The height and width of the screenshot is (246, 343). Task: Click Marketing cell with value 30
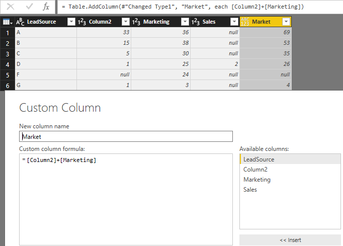(160, 53)
